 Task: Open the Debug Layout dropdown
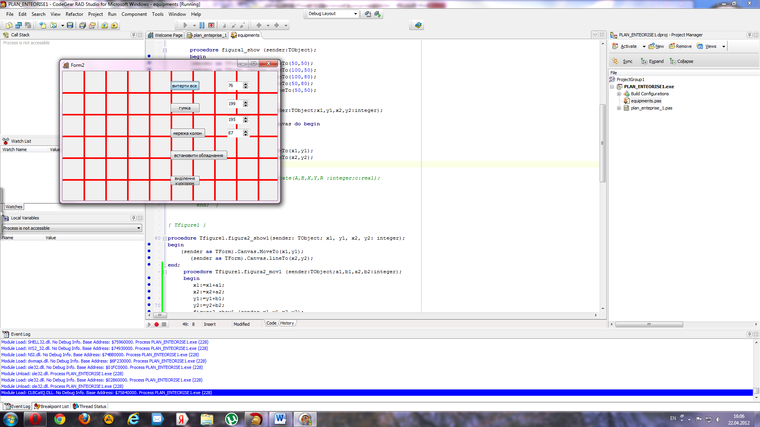355,14
